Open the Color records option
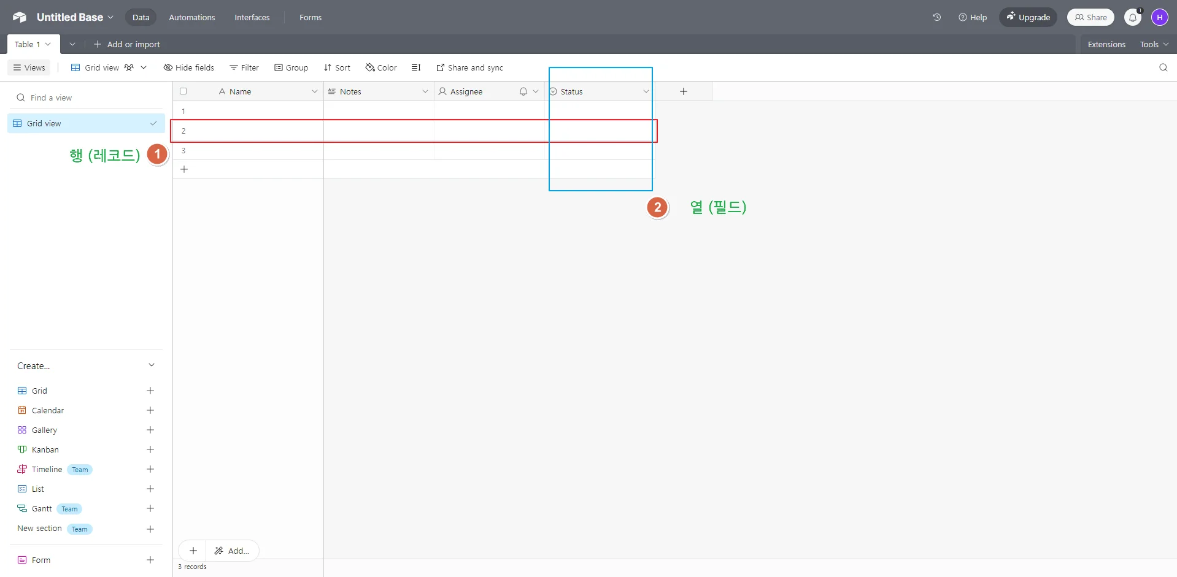The height and width of the screenshot is (577, 1177). point(381,67)
